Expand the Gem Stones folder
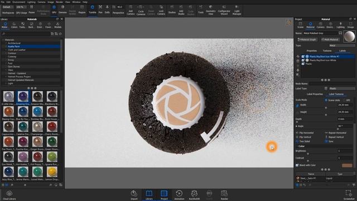Image resolution: width=357 pixels, height=201 pixels. pos(6,66)
